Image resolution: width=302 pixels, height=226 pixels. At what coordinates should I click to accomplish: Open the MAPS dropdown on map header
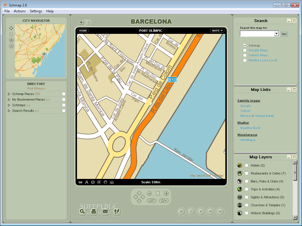tap(217, 31)
